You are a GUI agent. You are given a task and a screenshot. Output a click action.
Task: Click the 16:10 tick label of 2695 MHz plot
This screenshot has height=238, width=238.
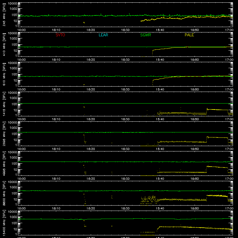tap(56, 149)
